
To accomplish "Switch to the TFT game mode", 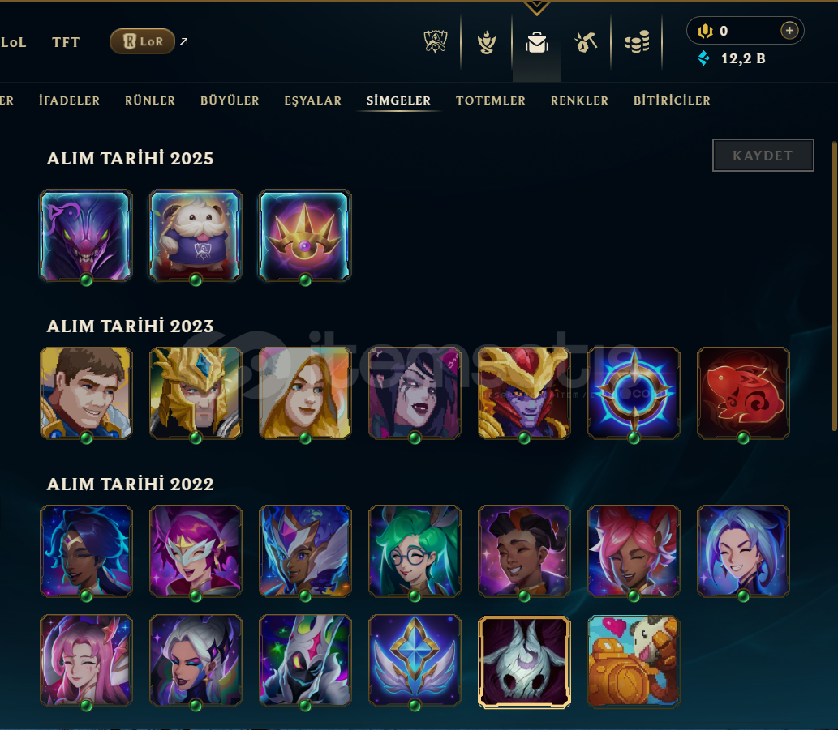I will click(x=66, y=42).
